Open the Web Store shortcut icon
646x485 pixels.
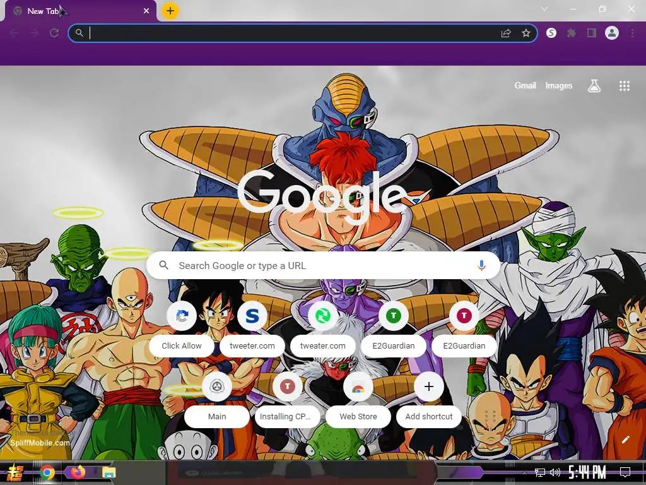(358, 386)
